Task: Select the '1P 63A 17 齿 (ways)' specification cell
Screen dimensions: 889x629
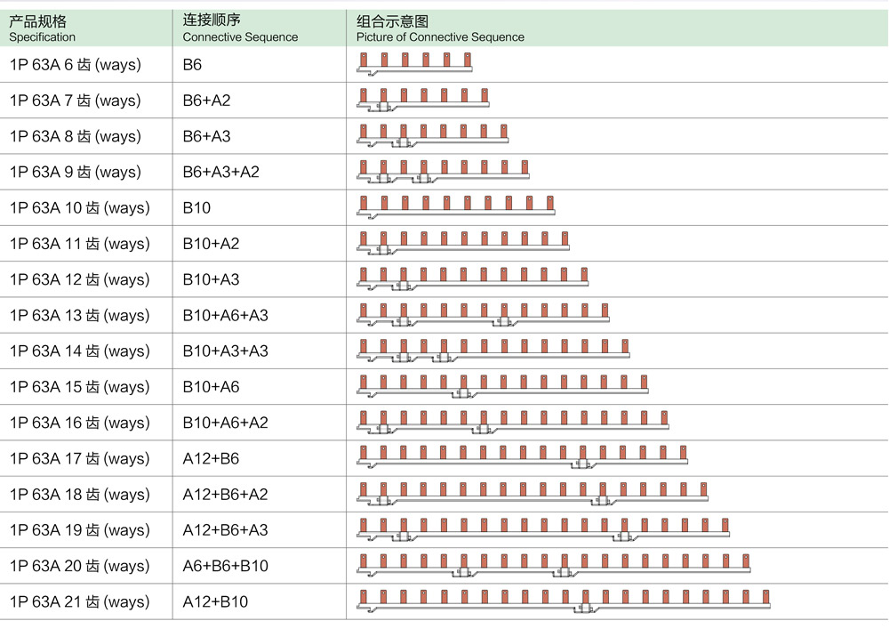Action: point(86,457)
